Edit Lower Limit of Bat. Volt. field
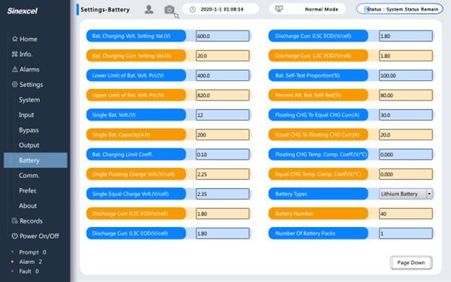The image size is (451, 282). (x=223, y=75)
